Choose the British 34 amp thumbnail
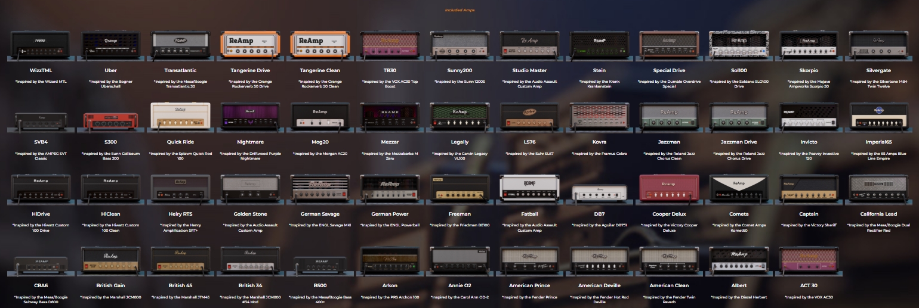This screenshot has width=919, height=308. [x=250, y=260]
